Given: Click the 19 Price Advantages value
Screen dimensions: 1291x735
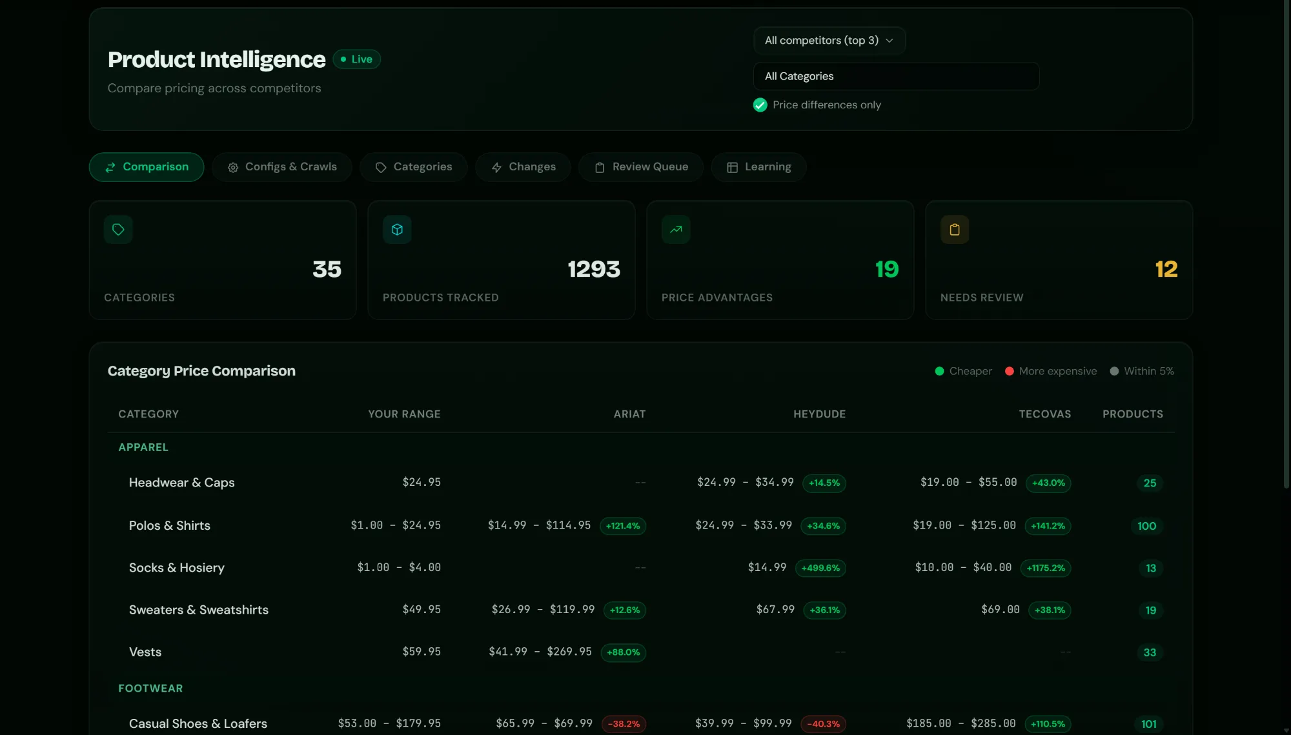Looking at the screenshot, I should 887,270.
